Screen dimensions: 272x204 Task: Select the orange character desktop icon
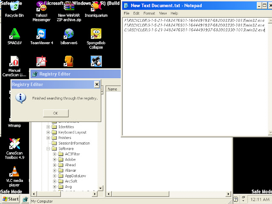coord(69,61)
